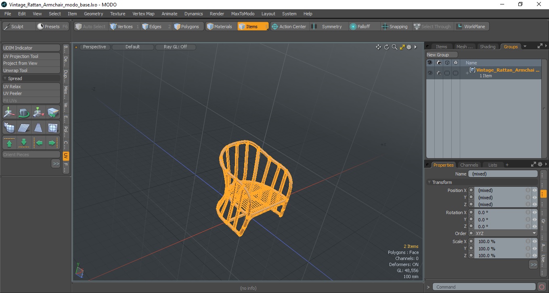Click the Command input field

pyautogui.click(x=484, y=287)
